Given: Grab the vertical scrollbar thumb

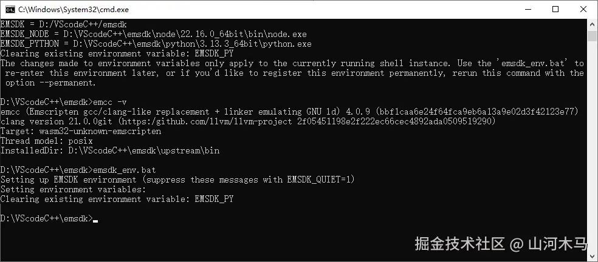Looking at the screenshot, I should (x=593, y=35).
